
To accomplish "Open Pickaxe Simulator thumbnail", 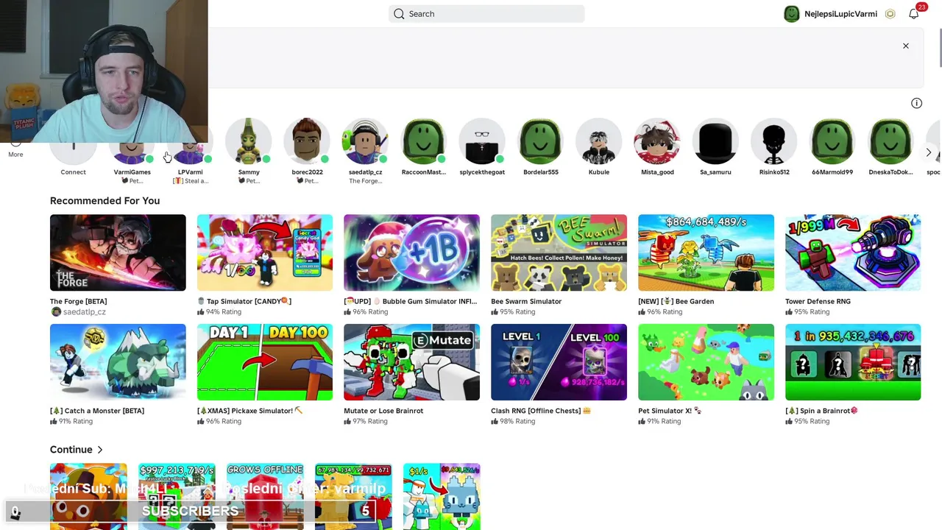I will click(265, 362).
